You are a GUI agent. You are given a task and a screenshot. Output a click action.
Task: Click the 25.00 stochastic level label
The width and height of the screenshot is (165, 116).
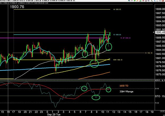coord(157,89)
